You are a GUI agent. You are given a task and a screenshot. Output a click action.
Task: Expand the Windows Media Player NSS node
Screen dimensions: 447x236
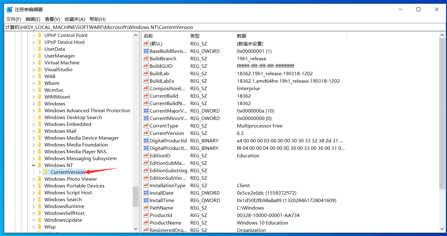34,151
